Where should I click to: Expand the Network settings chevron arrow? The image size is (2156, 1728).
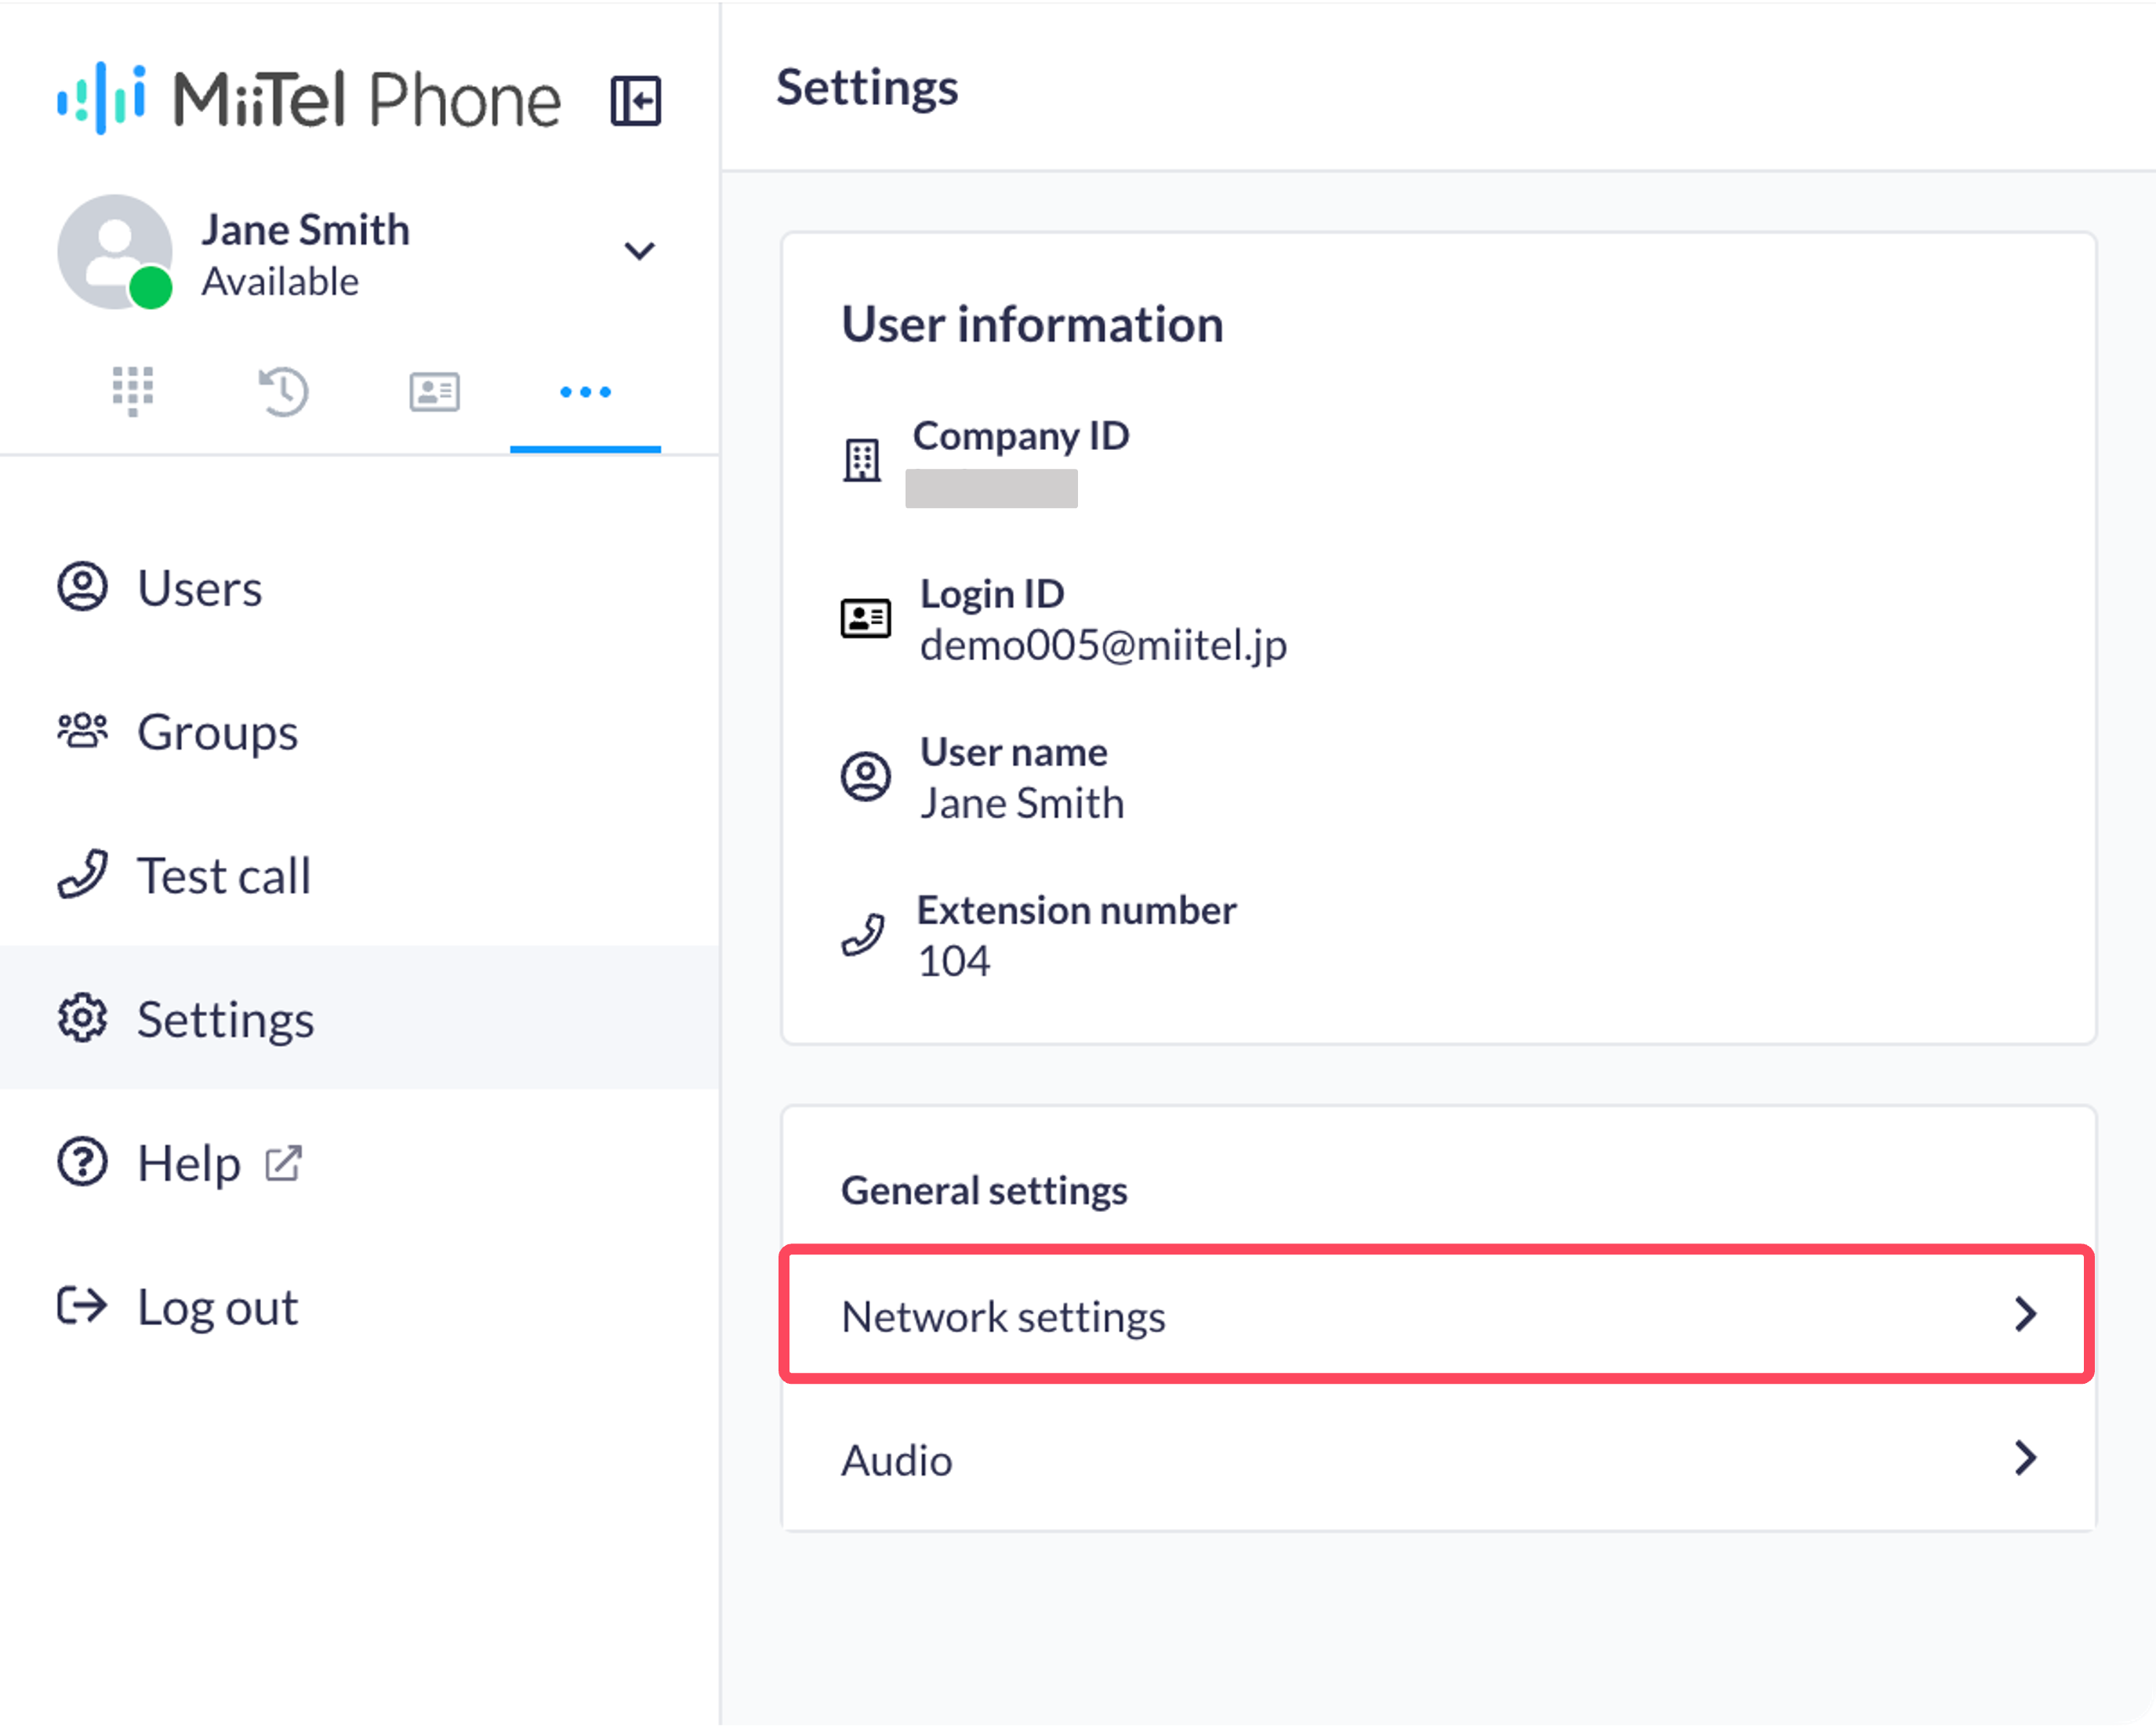pos(2025,1315)
